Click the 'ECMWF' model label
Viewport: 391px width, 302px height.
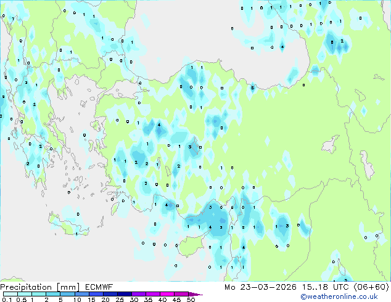tap(99, 287)
